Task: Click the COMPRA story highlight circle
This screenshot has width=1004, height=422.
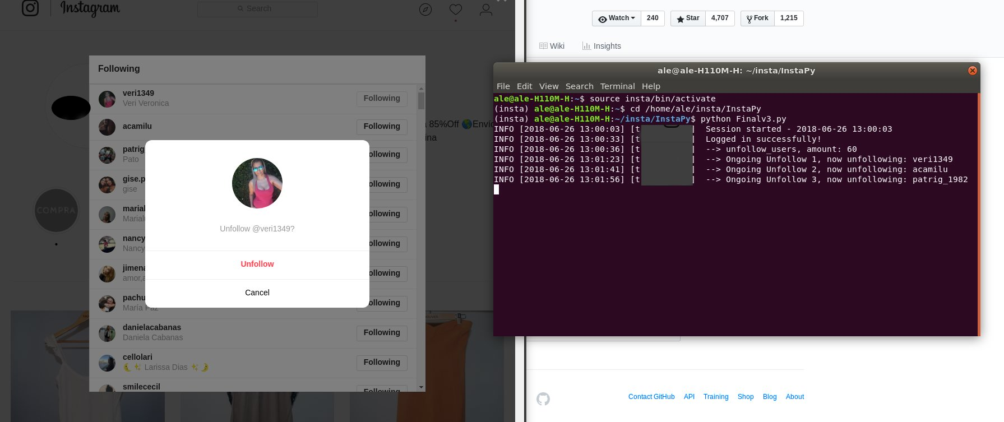Action: click(56, 210)
